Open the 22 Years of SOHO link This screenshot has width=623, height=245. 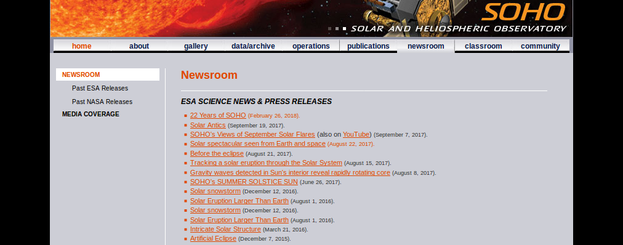click(x=218, y=115)
